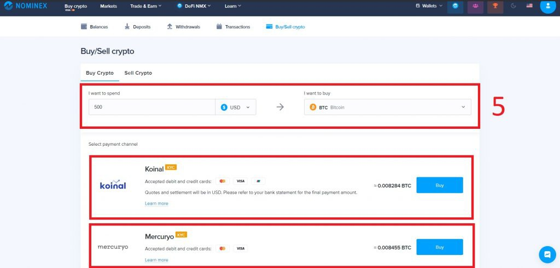Click Visa icon in the Mercuryo row
This screenshot has height=268, width=560.
(241, 248)
